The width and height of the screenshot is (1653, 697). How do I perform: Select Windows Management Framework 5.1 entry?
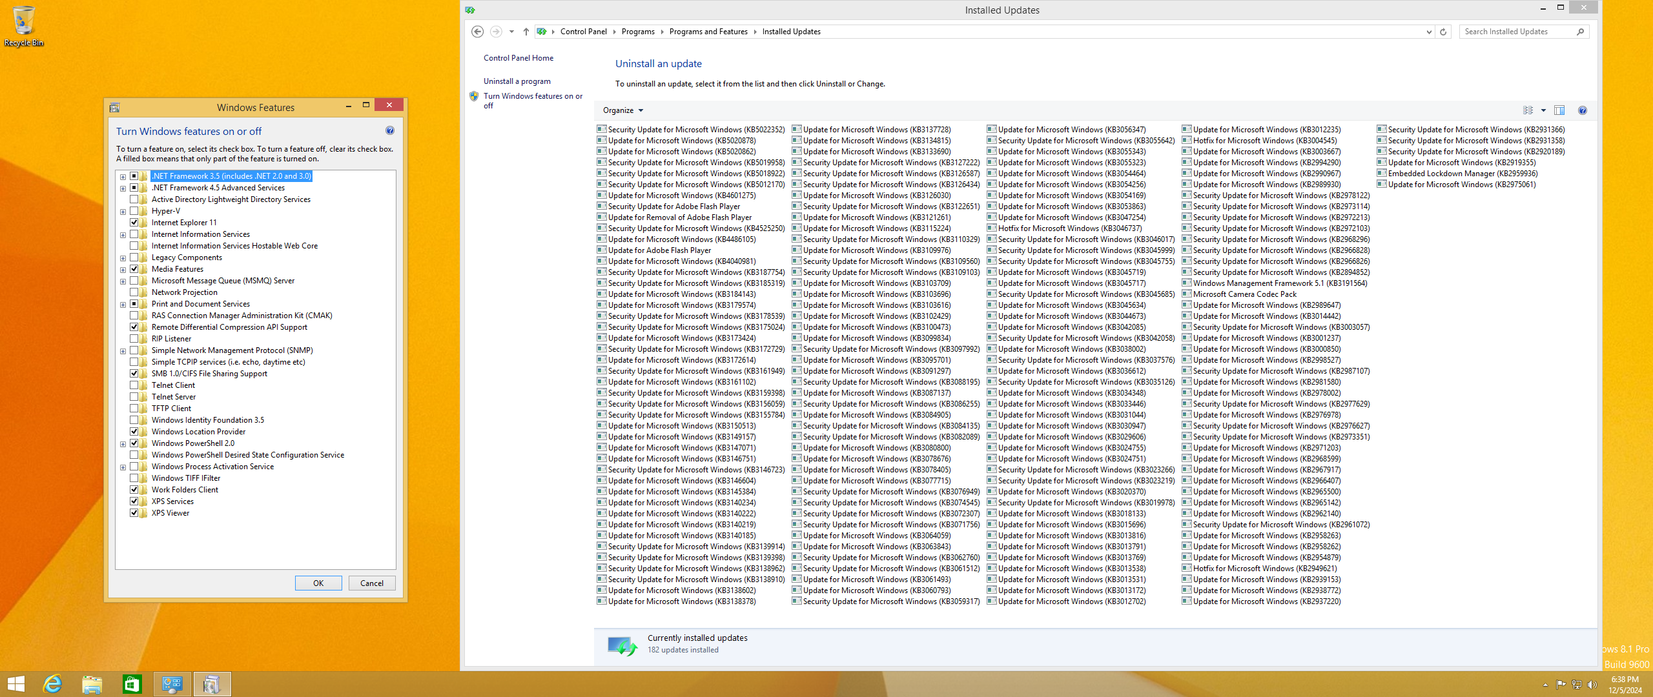[1275, 283]
